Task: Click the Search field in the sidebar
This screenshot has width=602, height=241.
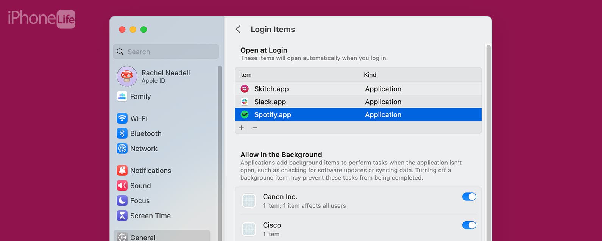Action: tap(166, 52)
